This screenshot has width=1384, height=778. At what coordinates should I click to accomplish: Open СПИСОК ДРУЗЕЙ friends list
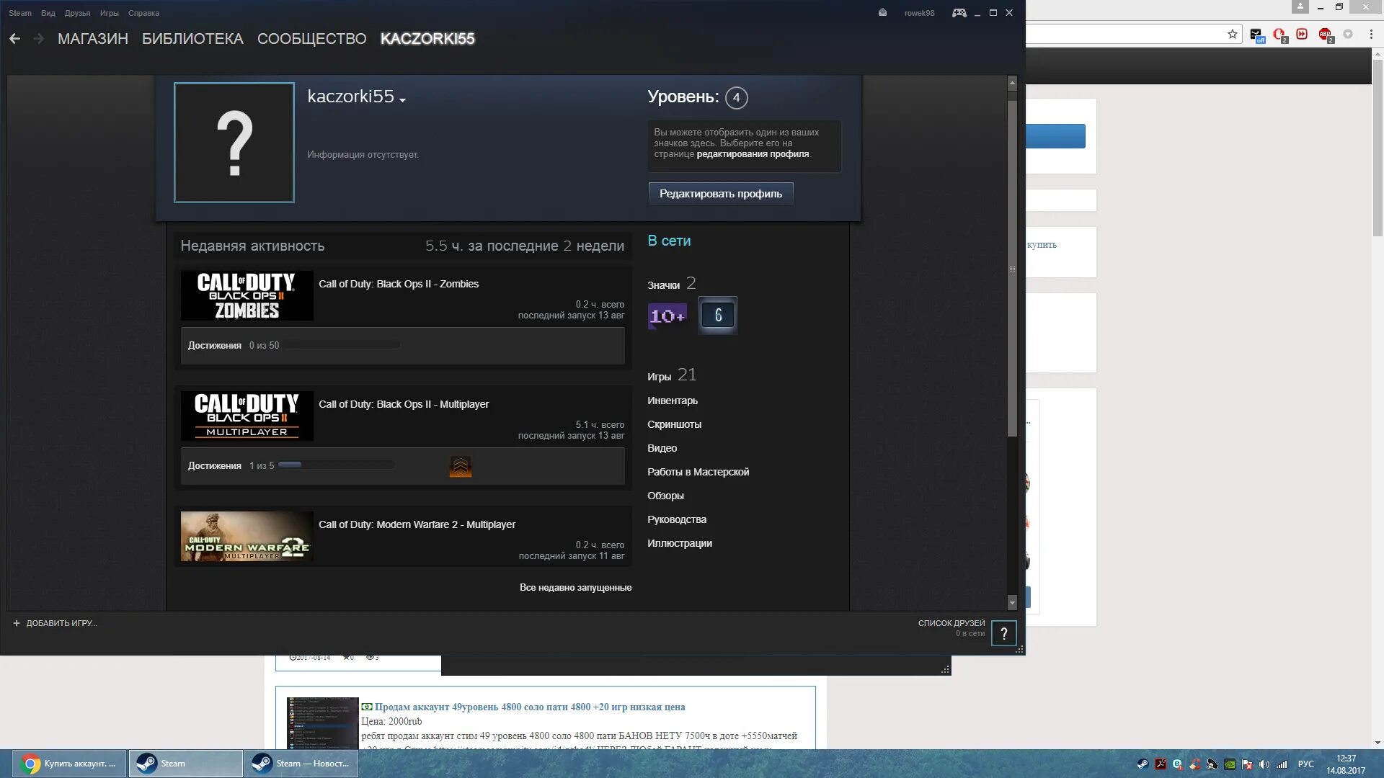pyautogui.click(x=951, y=623)
